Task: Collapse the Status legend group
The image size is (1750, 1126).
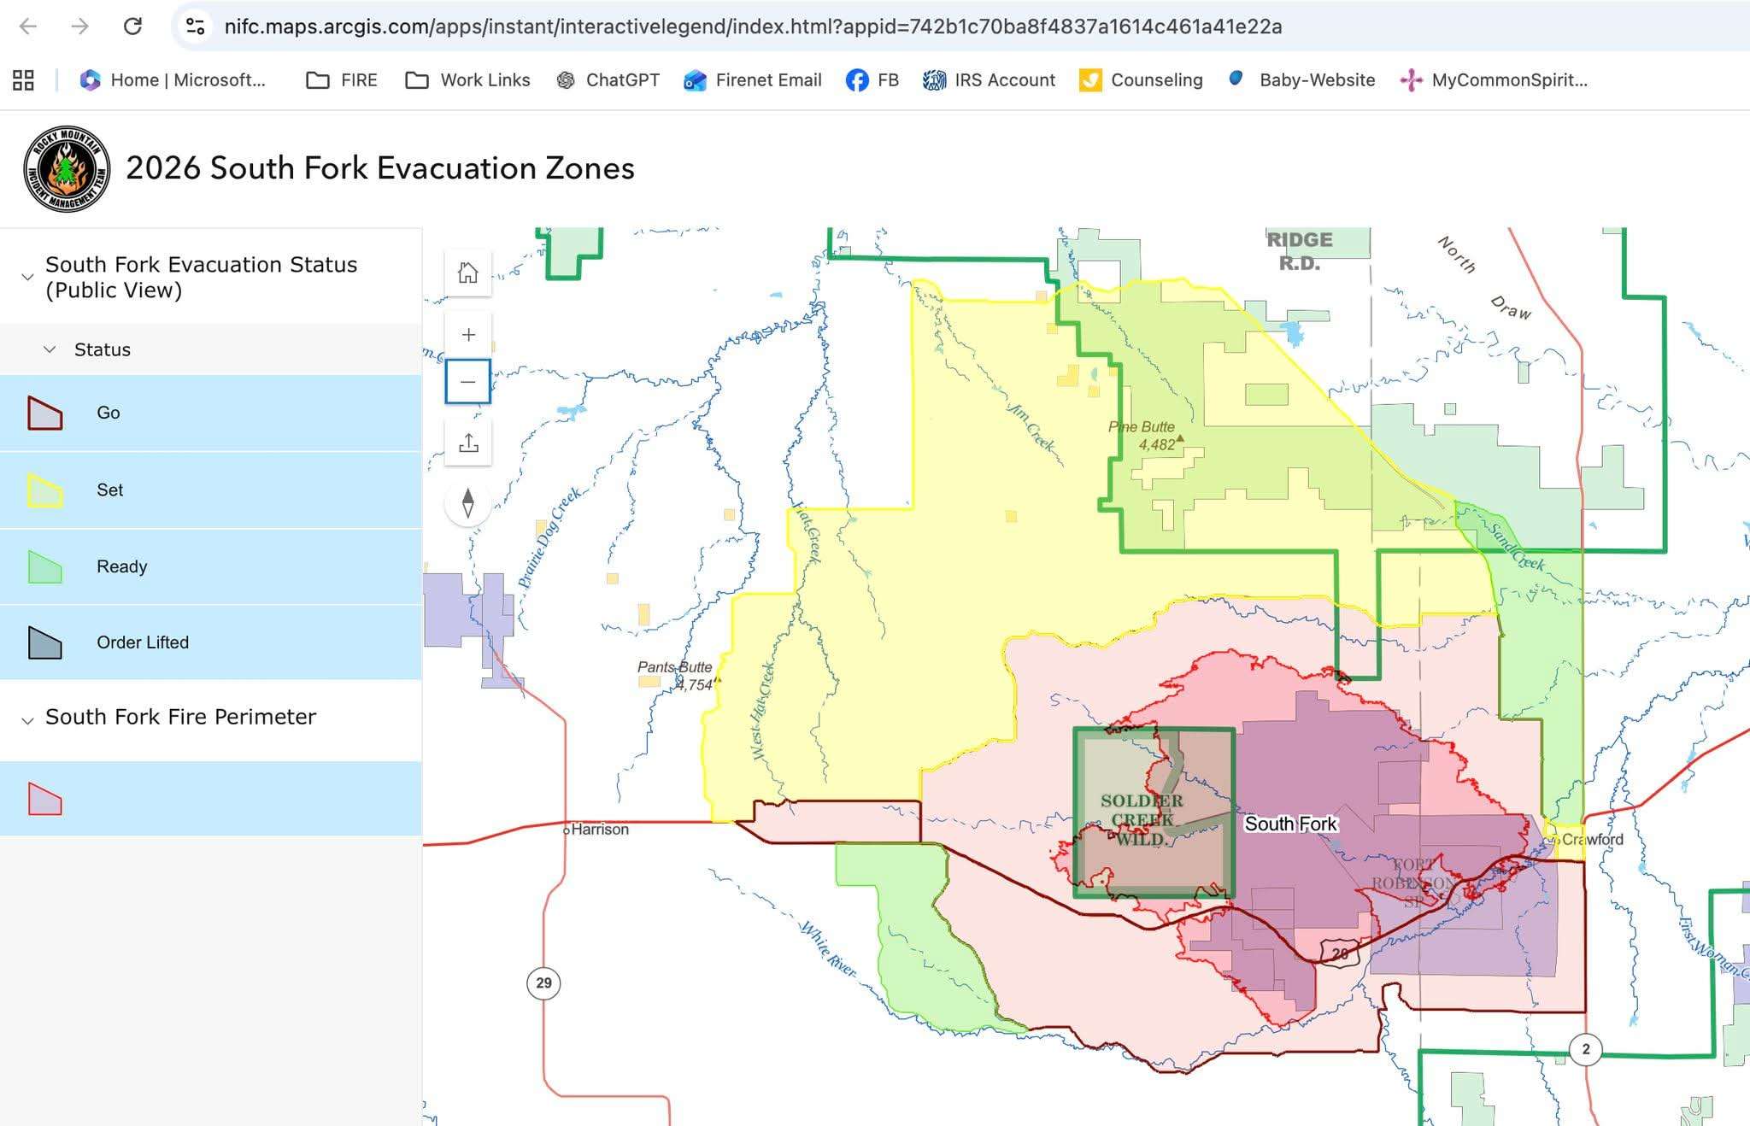Action: pyautogui.click(x=50, y=349)
